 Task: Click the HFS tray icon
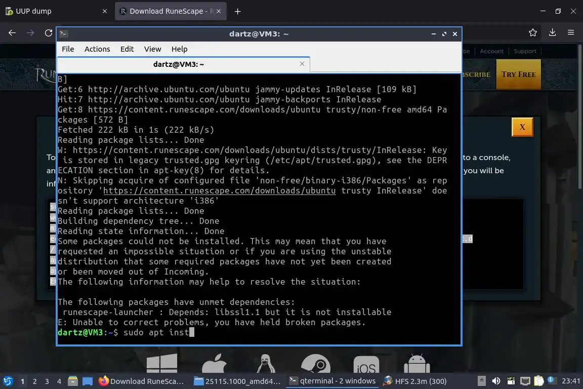tap(511, 381)
